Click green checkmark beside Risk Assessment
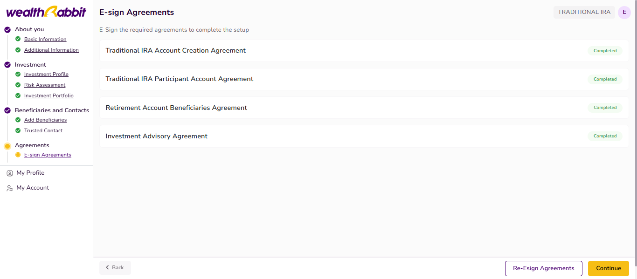Screen dimensions: 637x279 click(x=18, y=85)
